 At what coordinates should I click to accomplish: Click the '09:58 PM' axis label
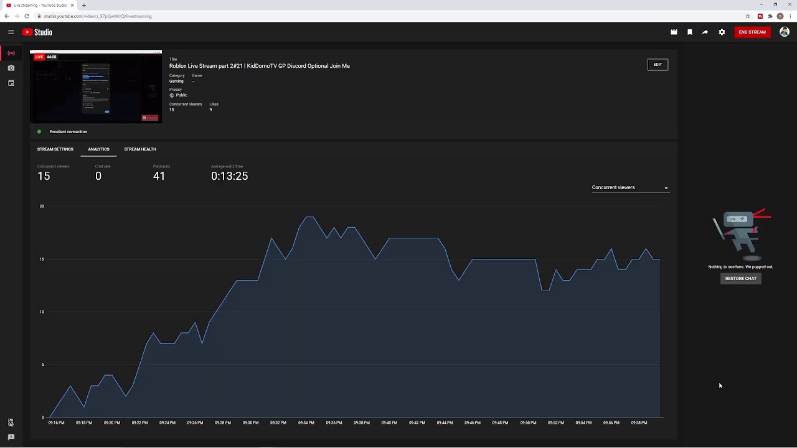click(639, 423)
